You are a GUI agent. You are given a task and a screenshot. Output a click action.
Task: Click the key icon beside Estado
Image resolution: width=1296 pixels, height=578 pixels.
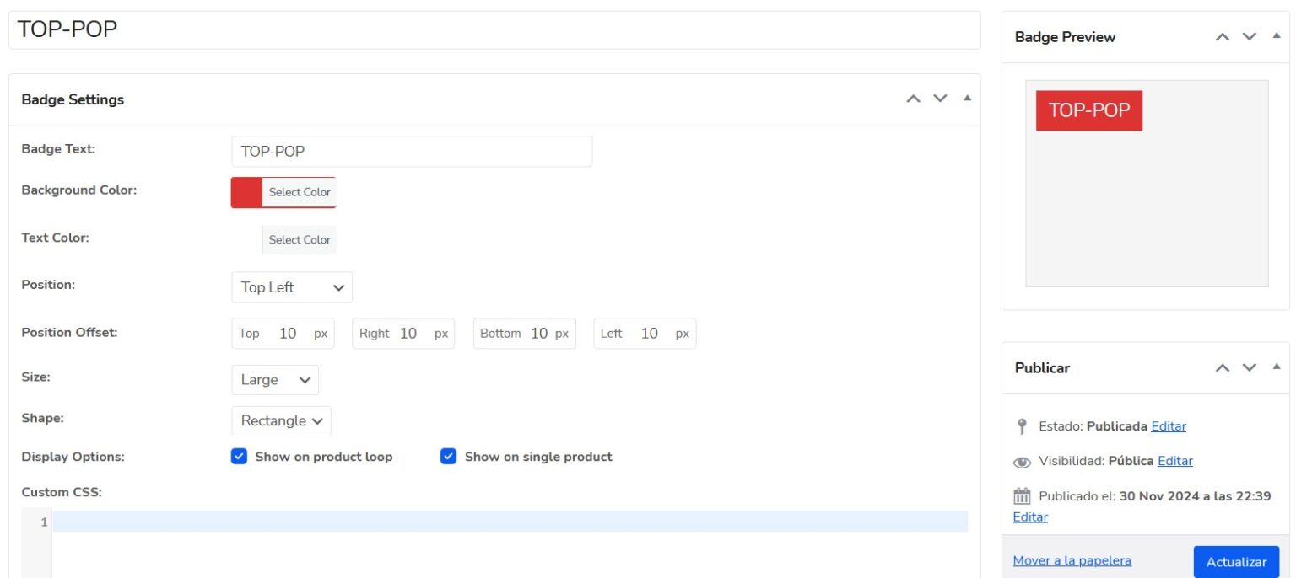(x=1021, y=426)
